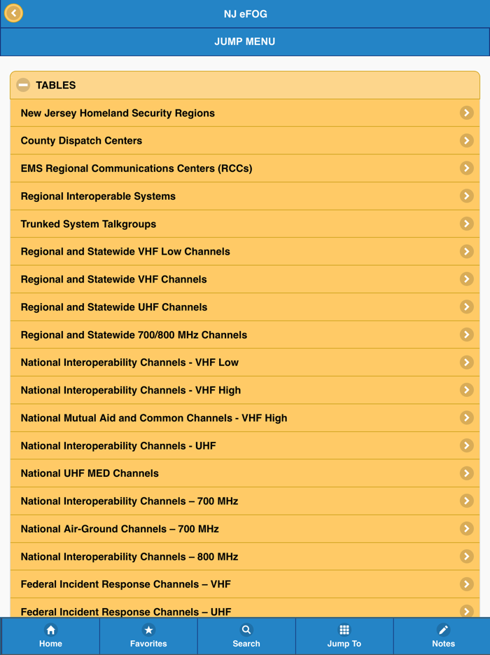This screenshot has width=490, height=655.
Task: Open Jump To tab with grid icon
Action: pos(344,636)
